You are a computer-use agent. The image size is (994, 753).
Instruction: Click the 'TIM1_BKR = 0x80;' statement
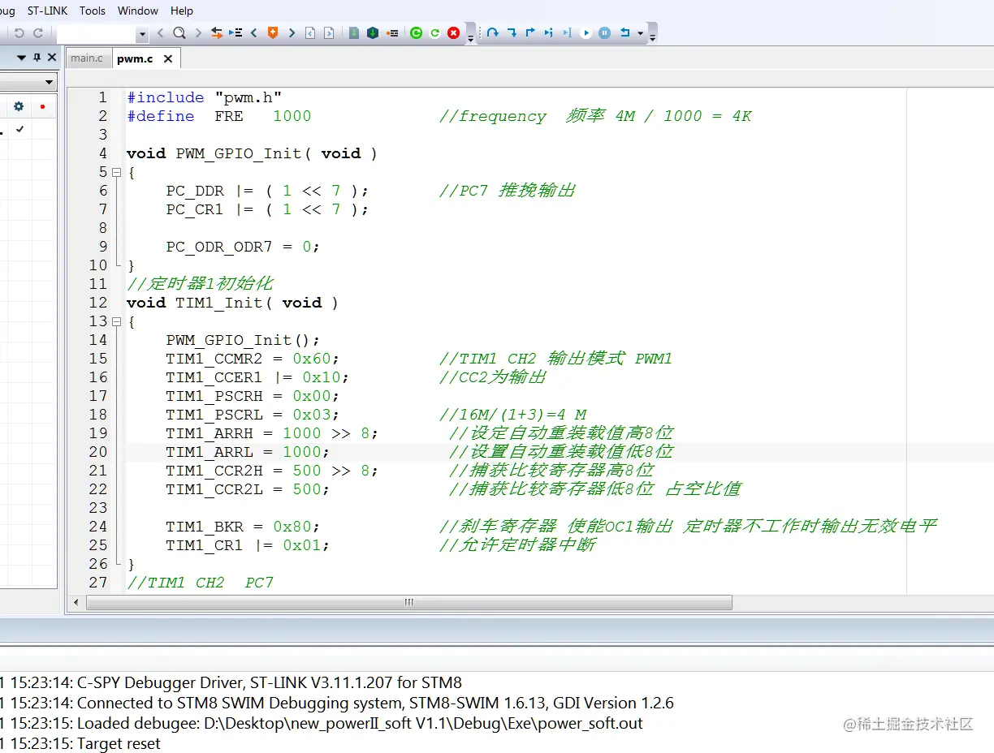click(x=243, y=527)
